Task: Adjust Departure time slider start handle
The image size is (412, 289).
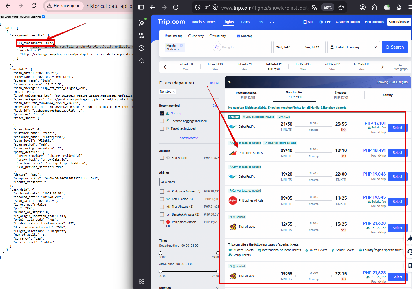Action: (x=160, y=253)
